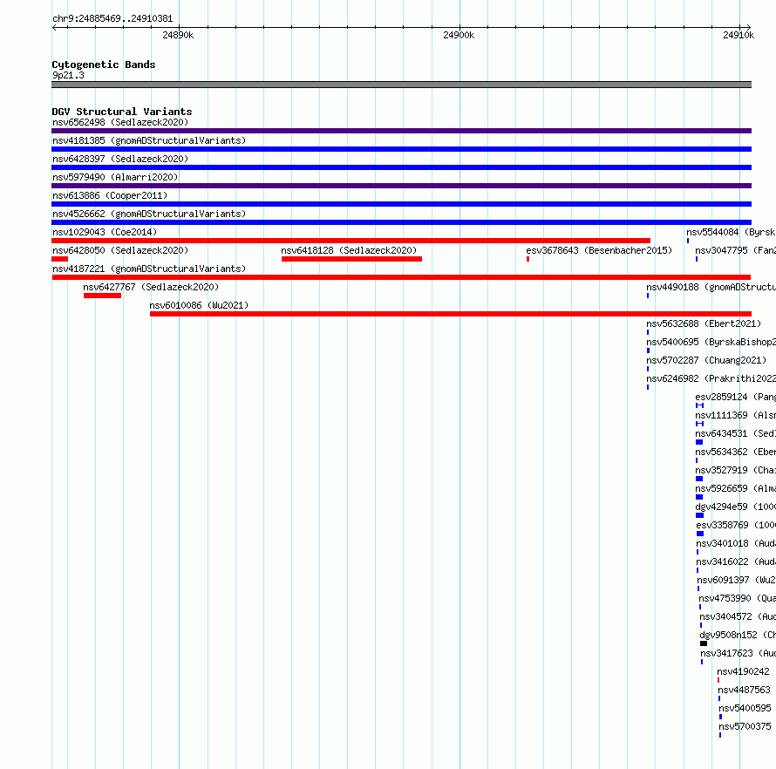The height and width of the screenshot is (769, 776).
Task: Open variant nsv4526662 (gnomADStructuralVariants) label
Action: 149,214
